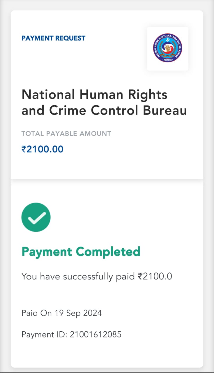Click ₹2100.0 in the success message

pos(155,276)
